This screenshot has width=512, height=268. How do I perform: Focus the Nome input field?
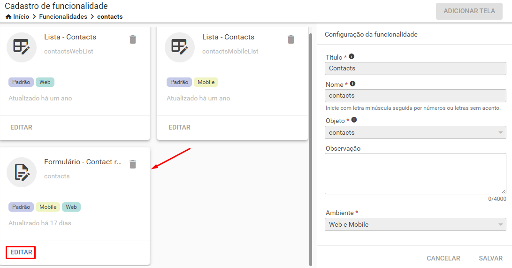(415, 96)
